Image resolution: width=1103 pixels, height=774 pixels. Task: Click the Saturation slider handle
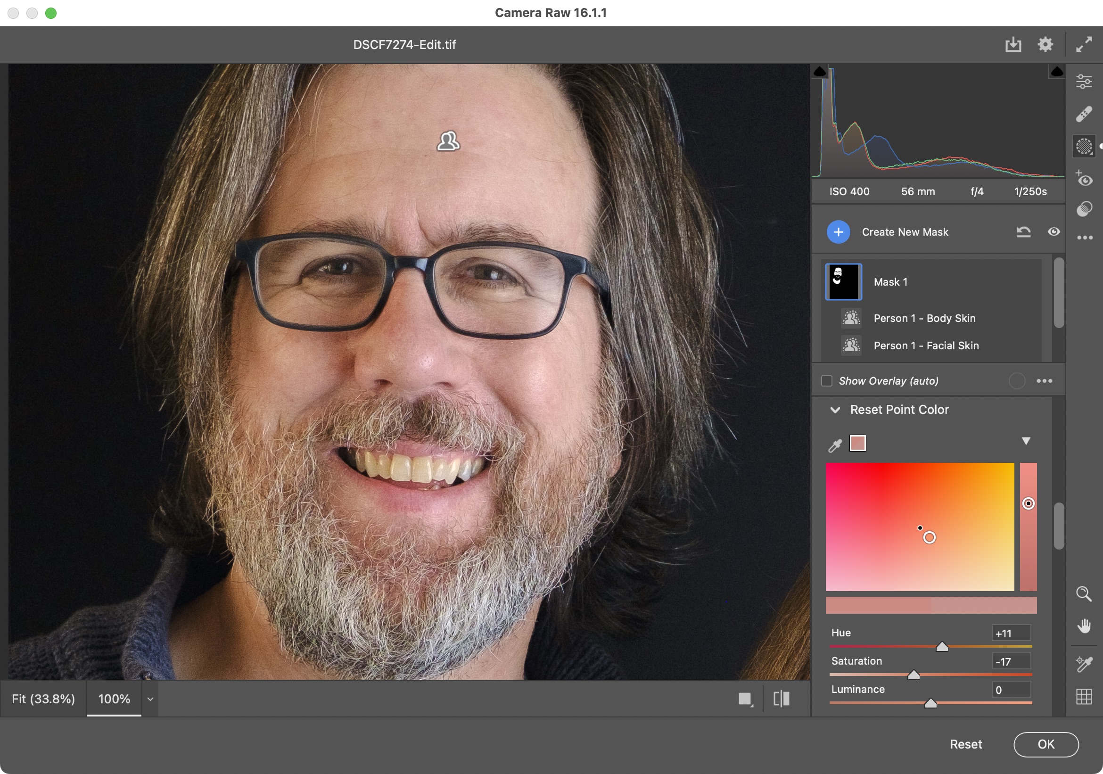pos(913,675)
